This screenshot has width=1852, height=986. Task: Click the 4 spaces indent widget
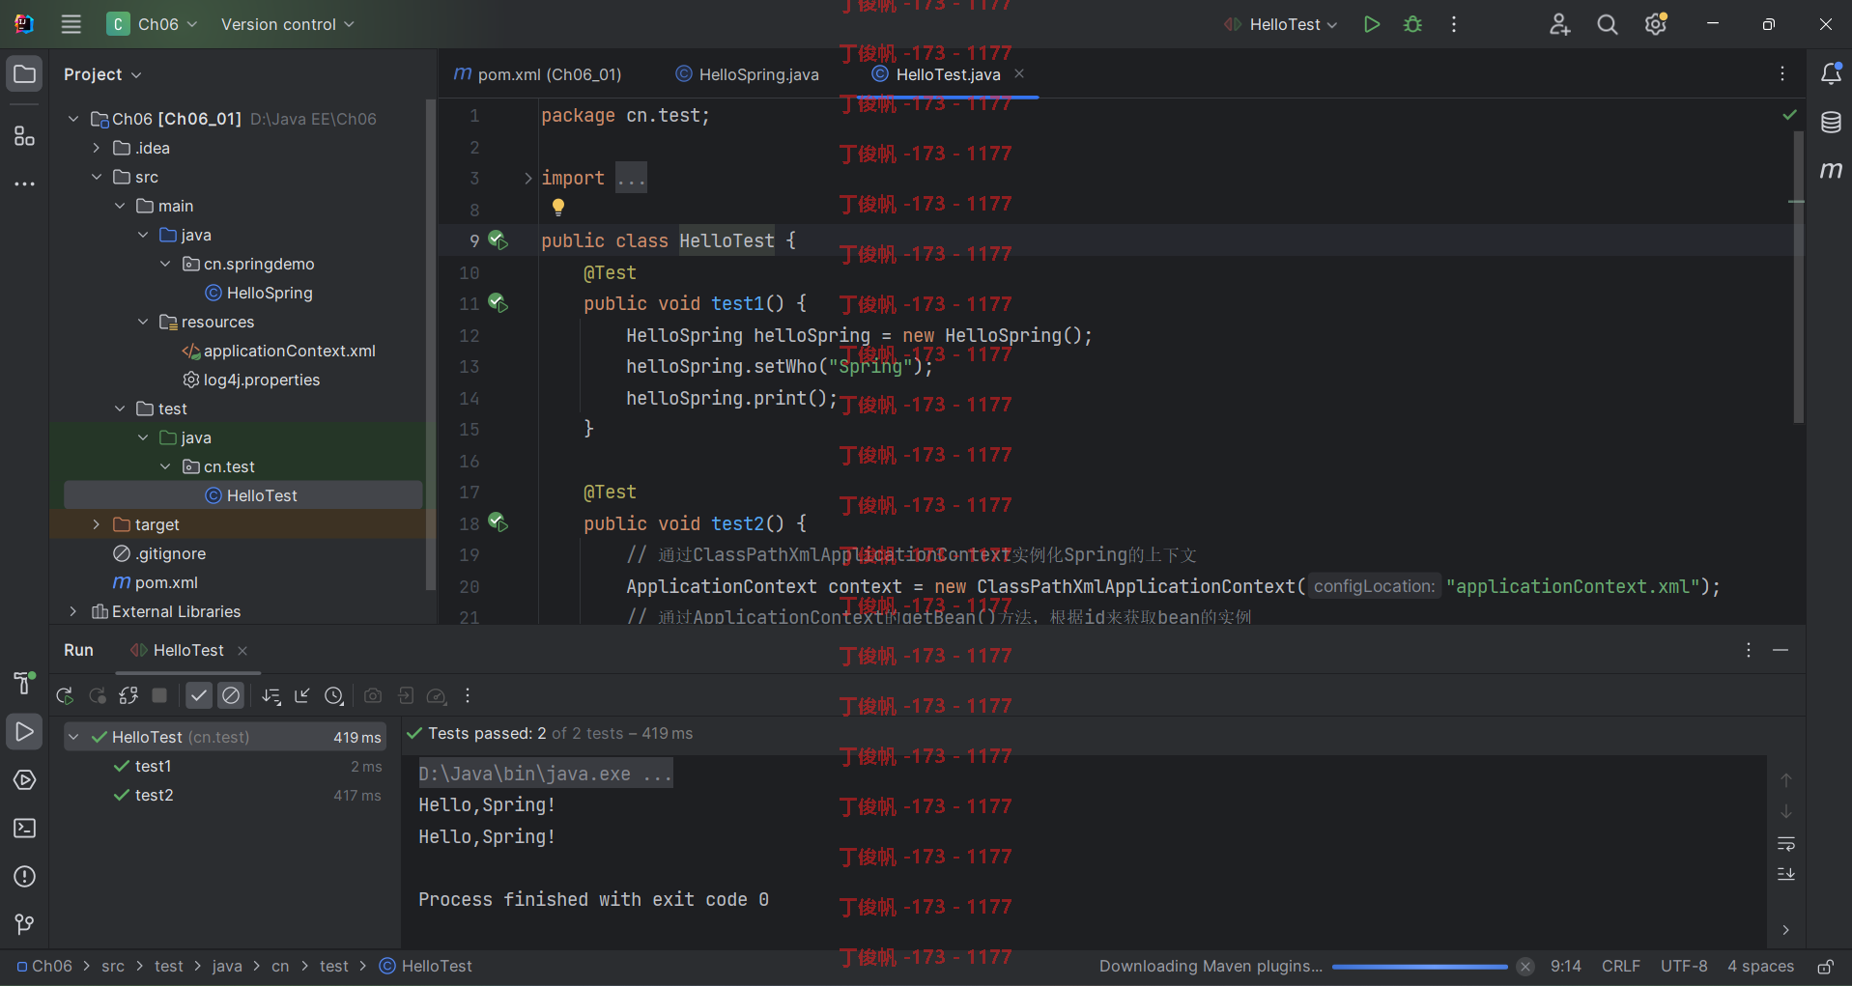(x=1760, y=967)
